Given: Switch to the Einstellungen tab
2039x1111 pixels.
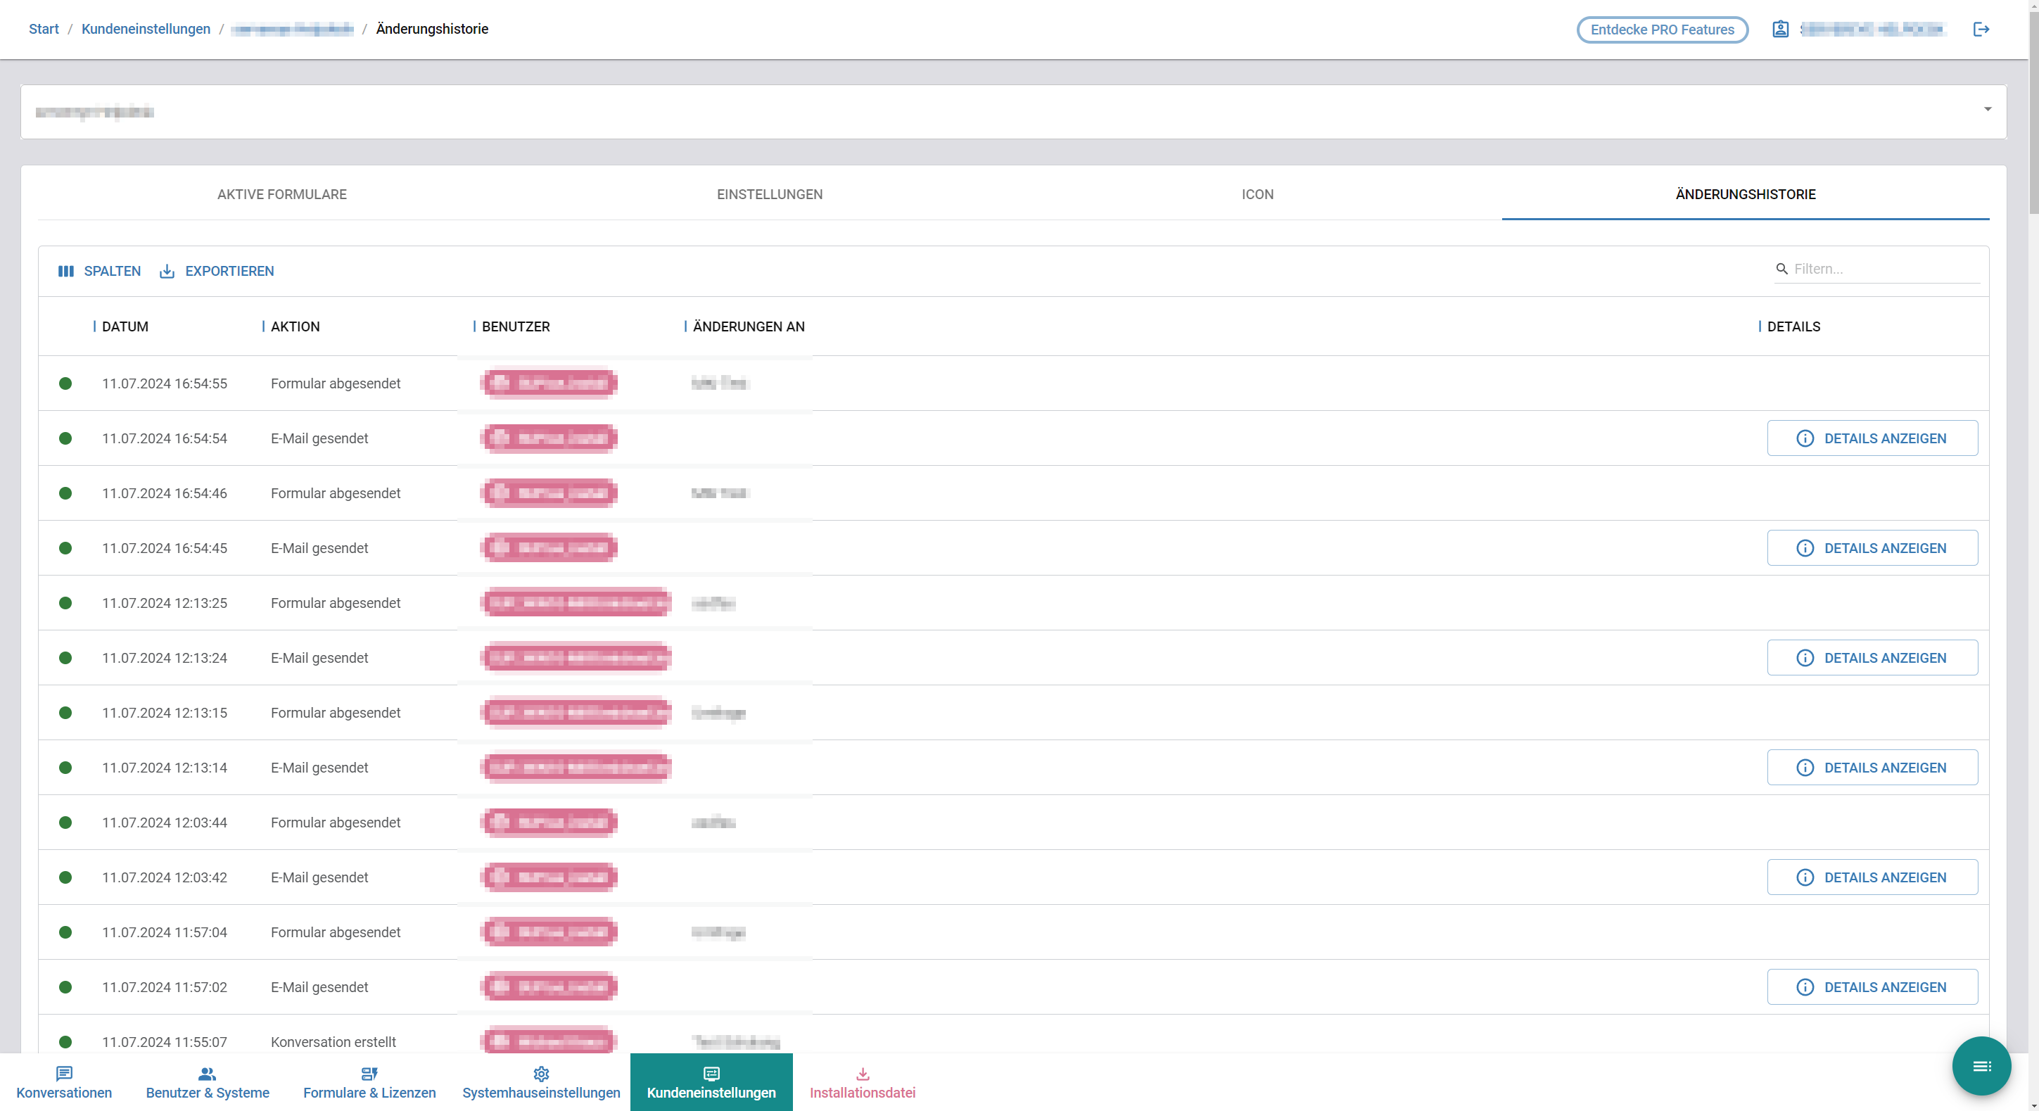Looking at the screenshot, I should (x=770, y=195).
